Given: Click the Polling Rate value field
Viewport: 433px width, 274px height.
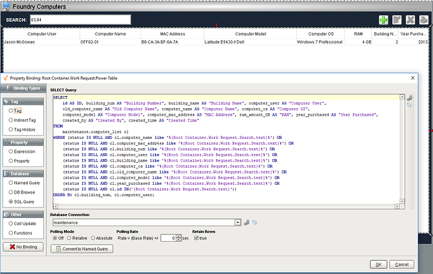Looking at the screenshot, I should pyautogui.click(x=168, y=238).
